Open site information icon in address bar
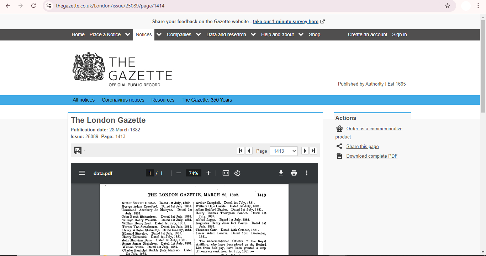The height and width of the screenshot is (256, 486). (49, 6)
